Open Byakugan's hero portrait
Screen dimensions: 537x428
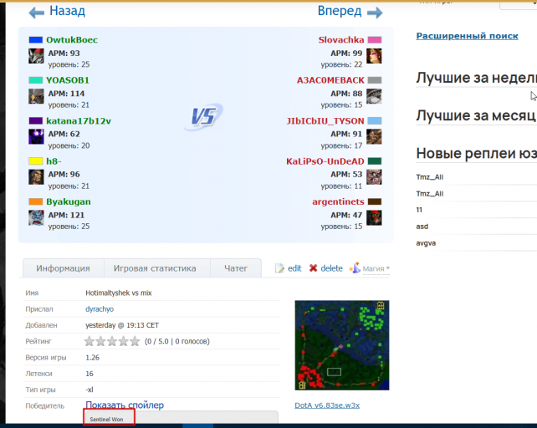[x=36, y=218]
